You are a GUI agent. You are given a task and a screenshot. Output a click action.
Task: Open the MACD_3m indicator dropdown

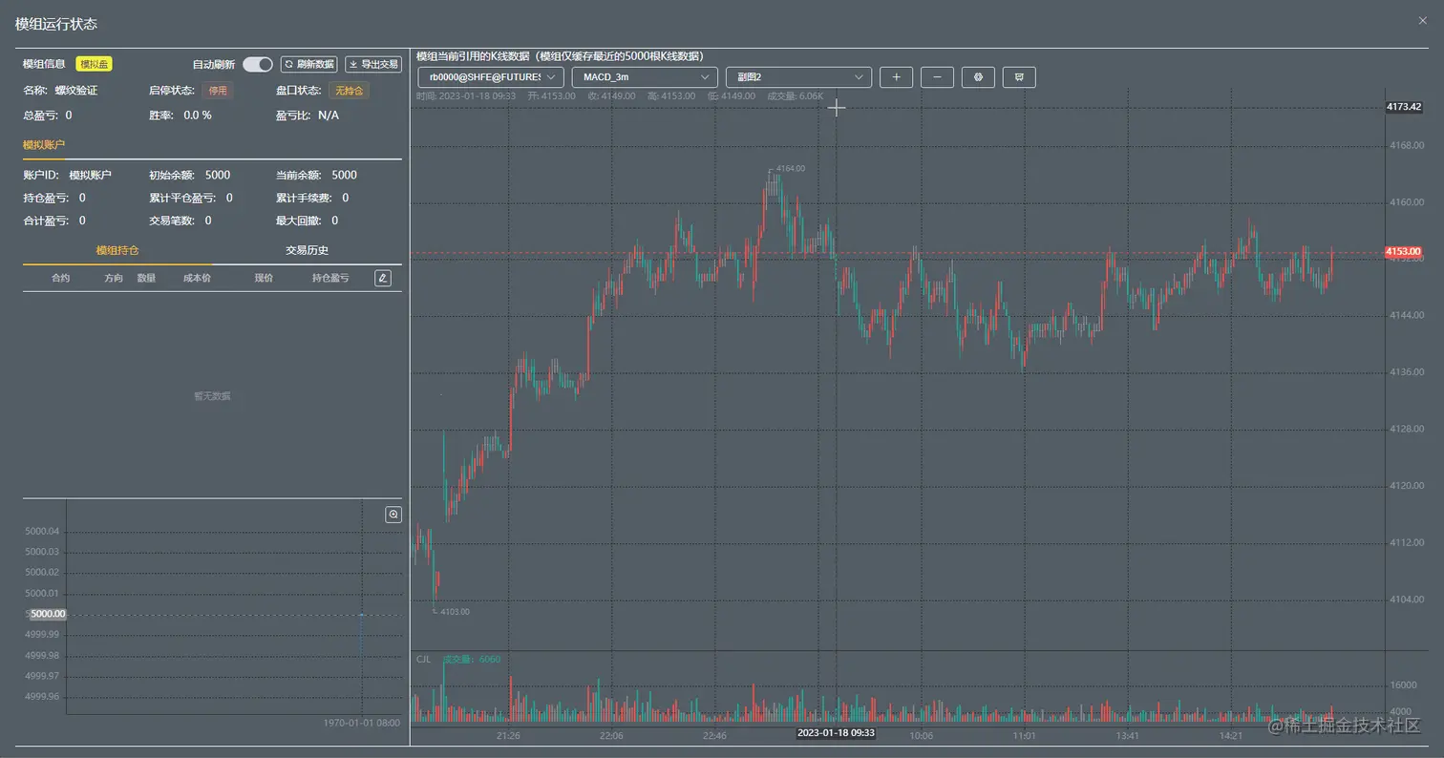pos(645,77)
